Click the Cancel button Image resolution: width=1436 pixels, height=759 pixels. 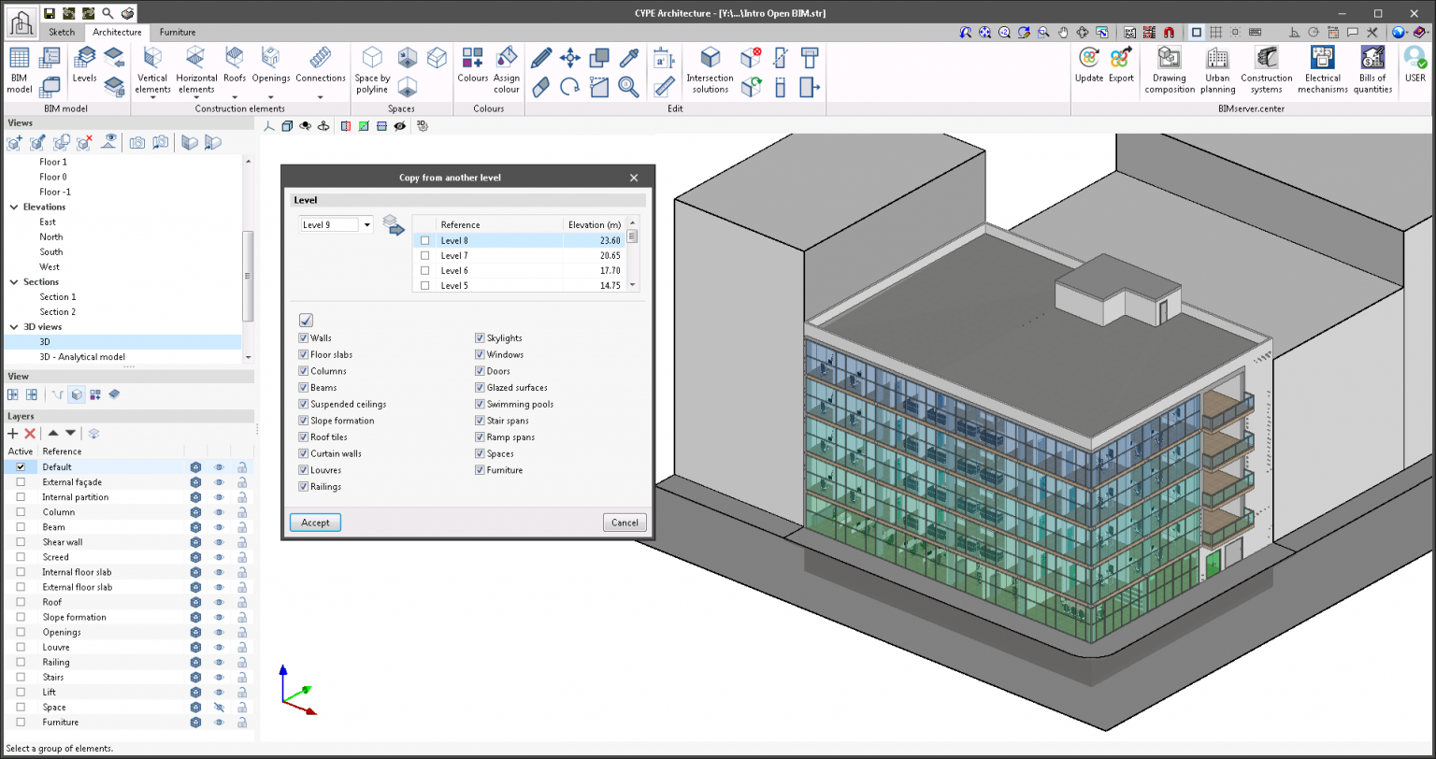click(x=625, y=523)
